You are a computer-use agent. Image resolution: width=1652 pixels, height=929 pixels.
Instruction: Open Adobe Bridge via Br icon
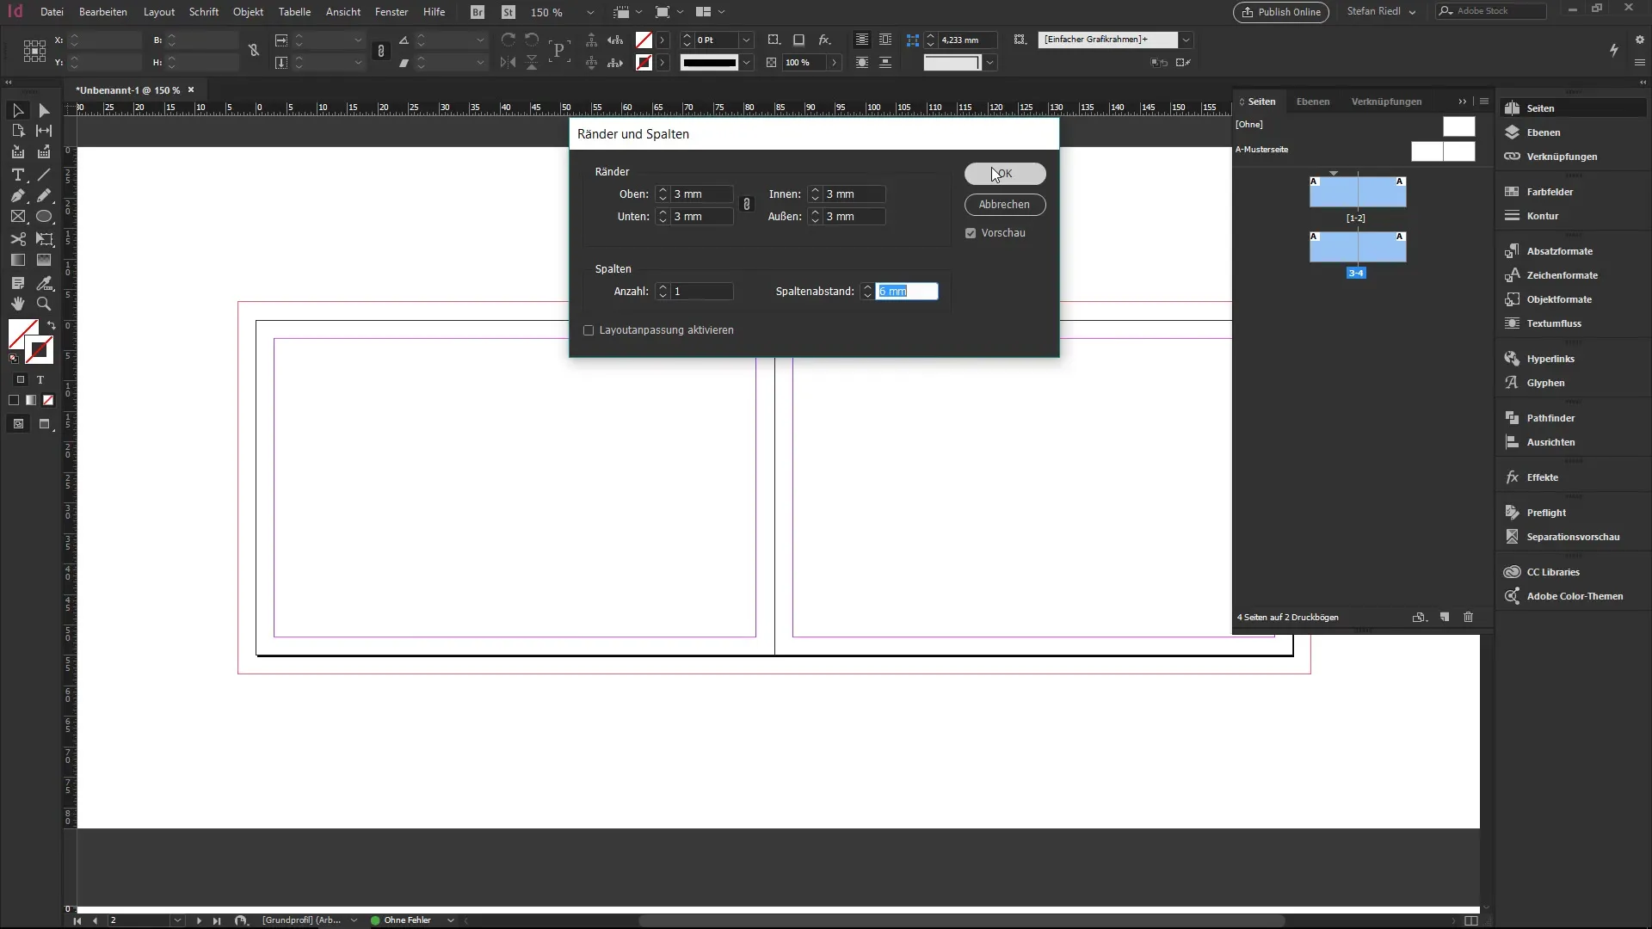pyautogui.click(x=478, y=12)
